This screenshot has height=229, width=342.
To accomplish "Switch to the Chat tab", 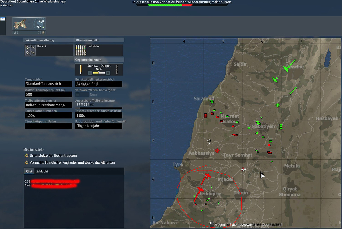I will click(x=29, y=171).
